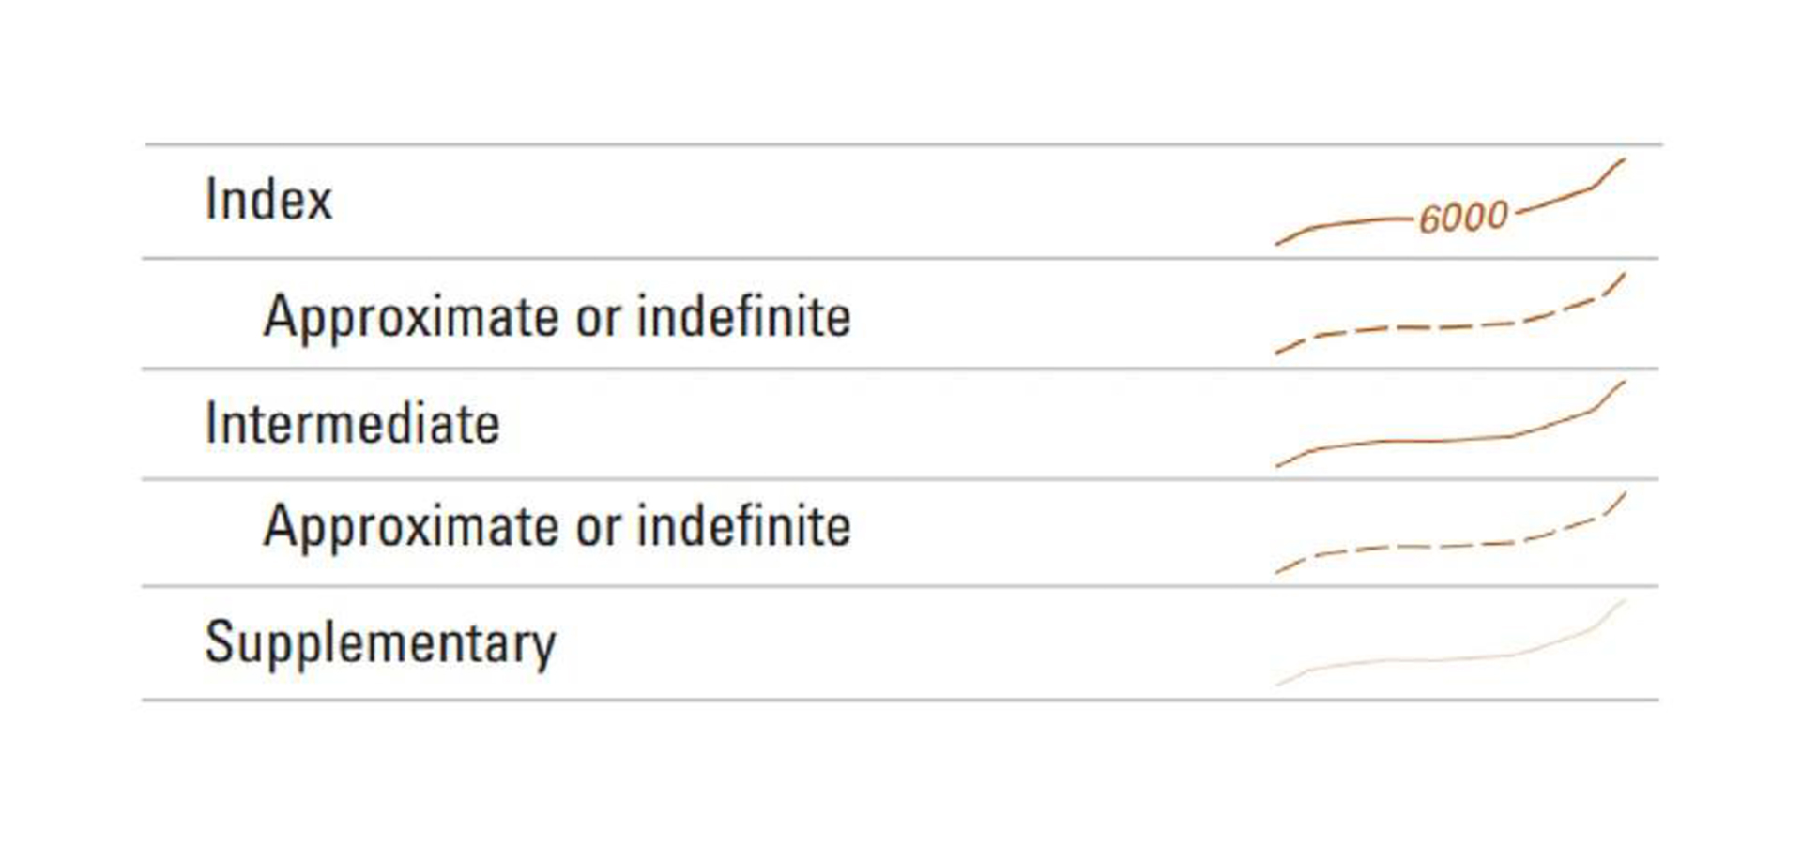Viewport: 1802px width, 844px height.
Task: Select the dashed intermediate contour symbol
Action: [1450, 533]
